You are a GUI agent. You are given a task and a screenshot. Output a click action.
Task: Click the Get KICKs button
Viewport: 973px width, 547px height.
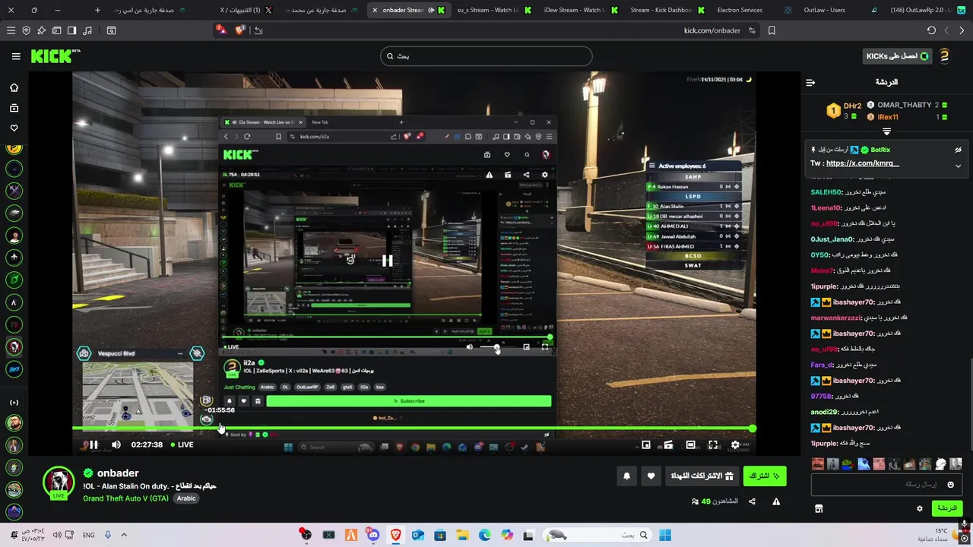click(x=897, y=56)
